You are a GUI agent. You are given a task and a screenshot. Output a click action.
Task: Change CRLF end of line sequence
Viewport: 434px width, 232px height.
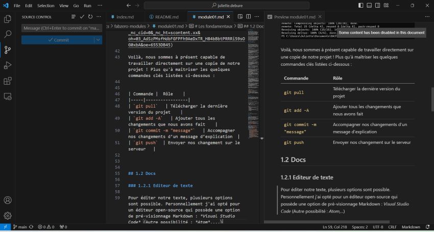[392, 227]
